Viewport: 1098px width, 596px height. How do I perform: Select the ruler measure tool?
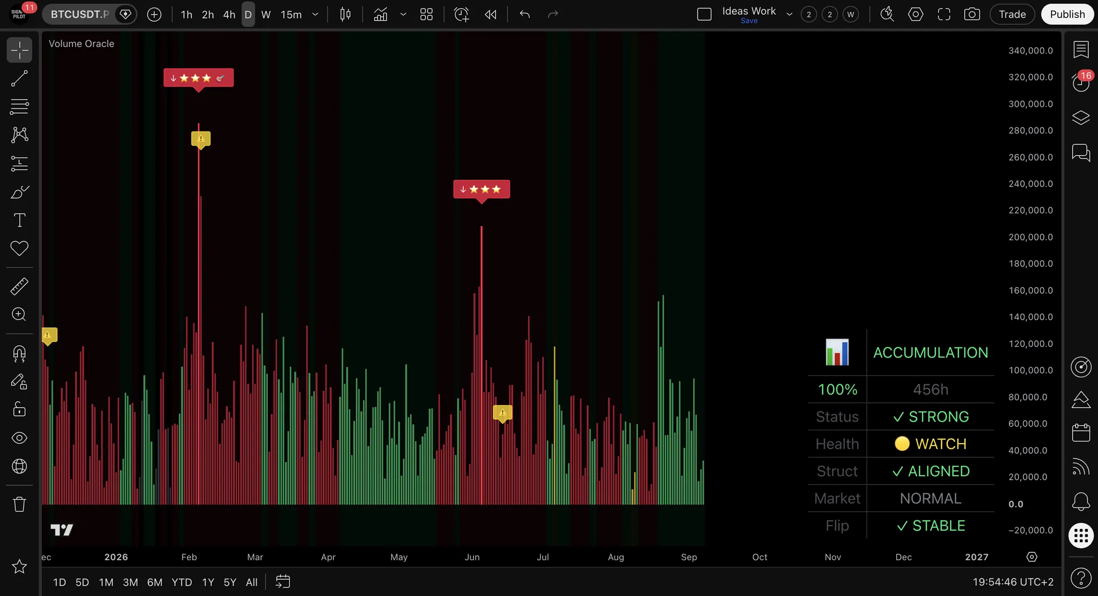[x=20, y=287]
